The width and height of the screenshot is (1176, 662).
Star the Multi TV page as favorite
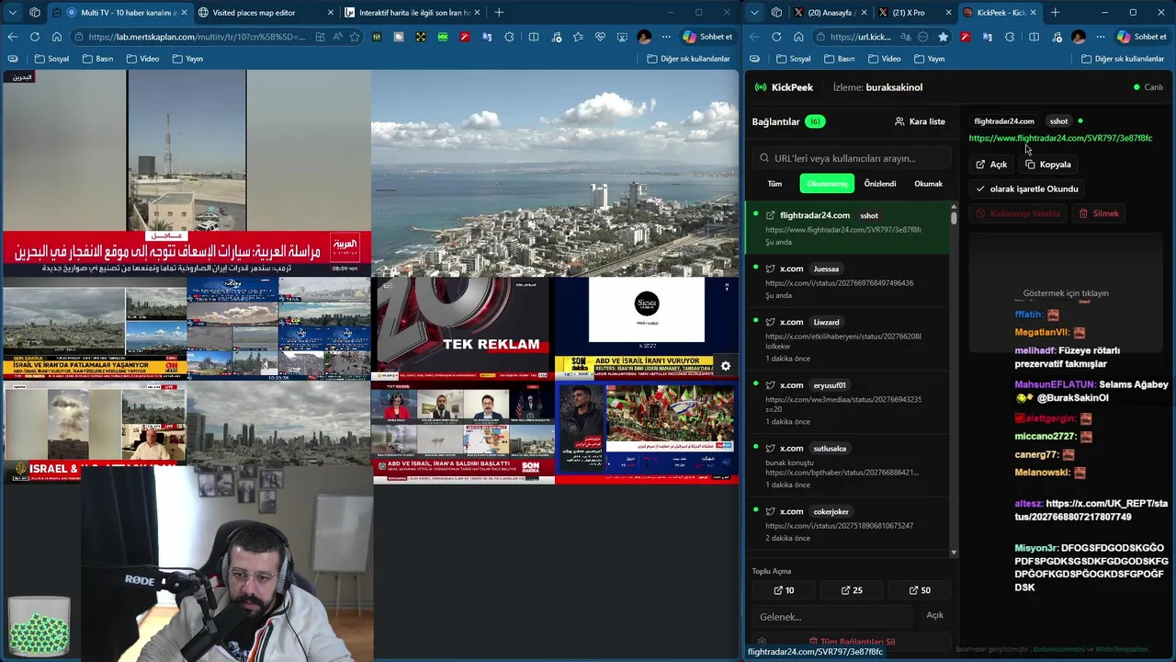[x=355, y=37]
